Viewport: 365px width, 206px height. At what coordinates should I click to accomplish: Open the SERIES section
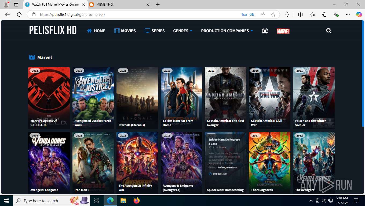tap(155, 31)
